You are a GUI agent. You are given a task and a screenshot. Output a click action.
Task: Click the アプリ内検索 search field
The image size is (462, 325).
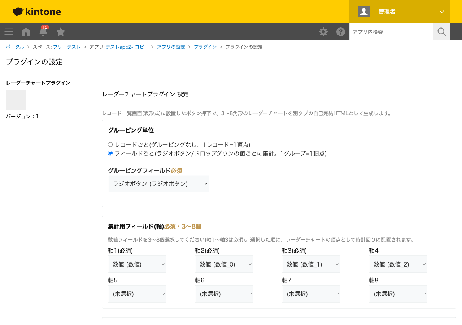pos(391,32)
